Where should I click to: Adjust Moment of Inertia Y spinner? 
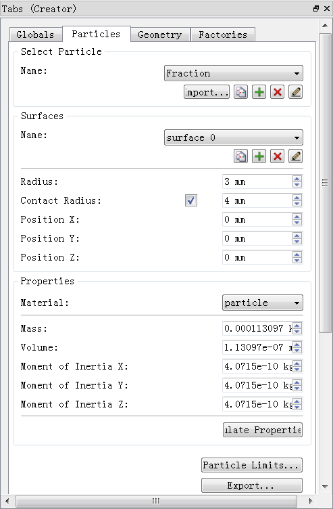point(297,385)
